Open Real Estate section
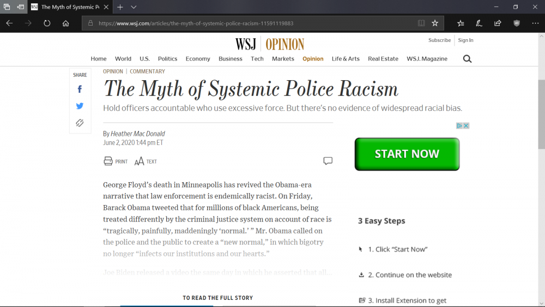Screen dimensions: 545x307 (383, 59)
